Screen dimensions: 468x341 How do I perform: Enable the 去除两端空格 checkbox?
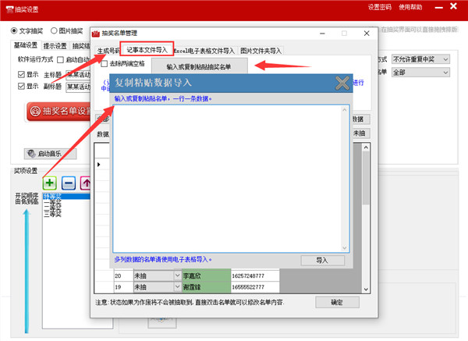105,64
